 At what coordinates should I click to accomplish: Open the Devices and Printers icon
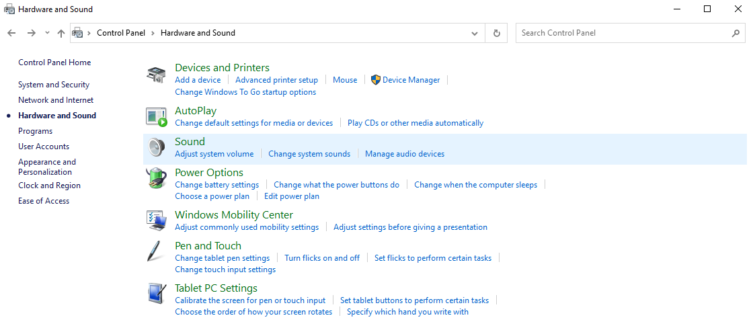pos(155,75)
